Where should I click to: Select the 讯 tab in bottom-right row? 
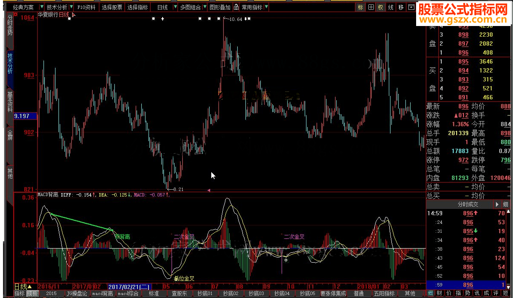[x=477, y=293]
